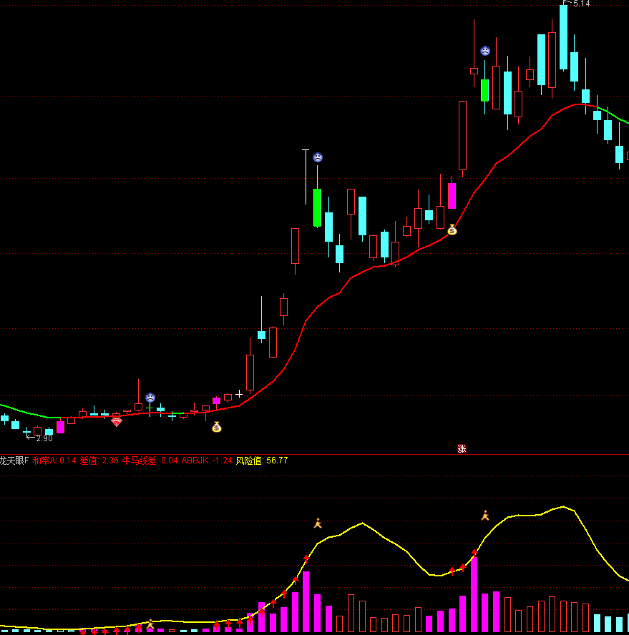Viewport: 629px width, 635px height.
Task: Click the 2.90 low price label
Action: pos(44,438)
